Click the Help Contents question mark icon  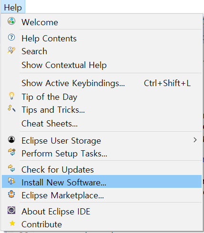[11, 38]
